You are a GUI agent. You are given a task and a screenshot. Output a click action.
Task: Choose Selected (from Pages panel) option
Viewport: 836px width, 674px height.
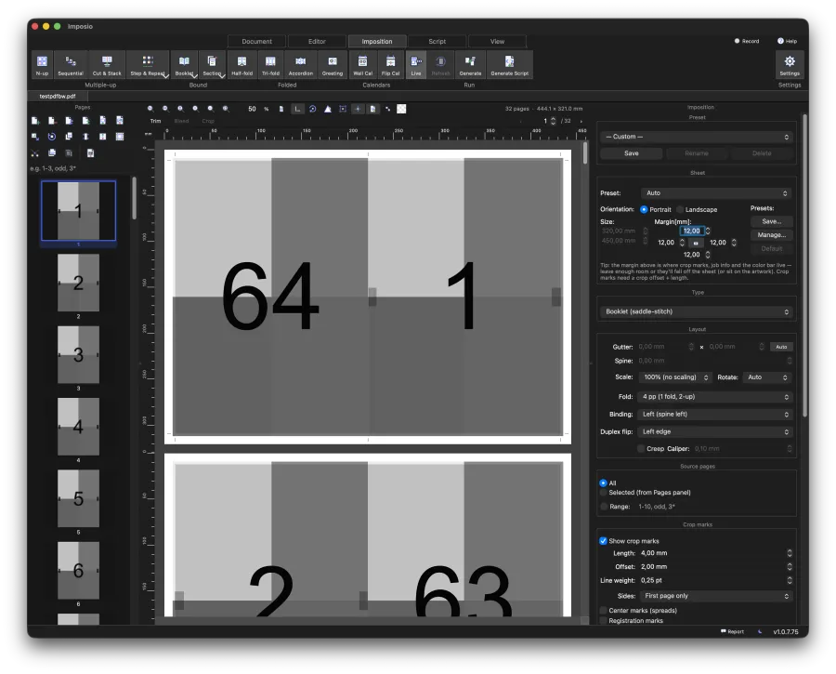603,493
